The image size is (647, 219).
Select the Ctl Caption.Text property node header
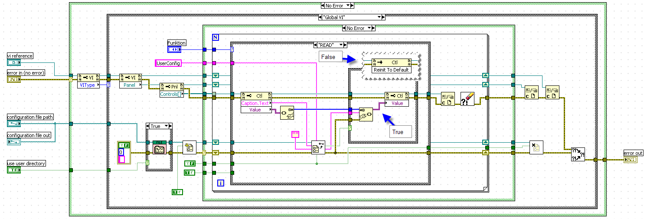pos(256,96)
